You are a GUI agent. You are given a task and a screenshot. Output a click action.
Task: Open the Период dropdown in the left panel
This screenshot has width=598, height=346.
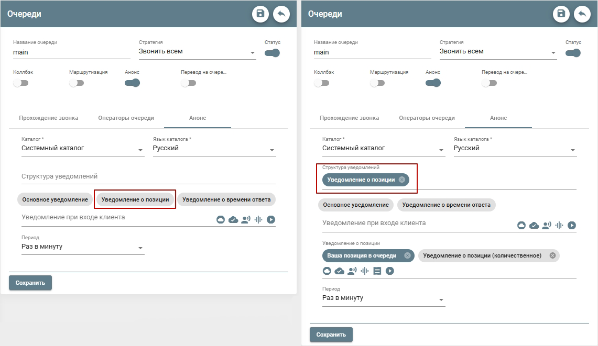(x=82, y=247)
